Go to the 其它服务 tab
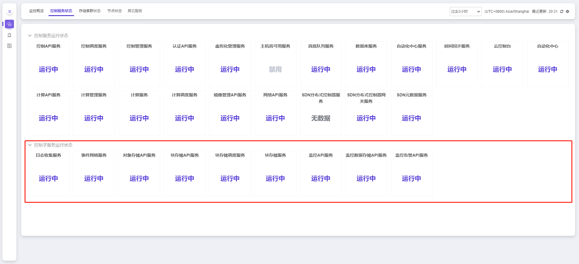Image resolution: width=579 pixels, height=264 pixels. tap(135, 11)
